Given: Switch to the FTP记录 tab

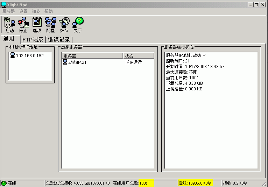Looking at the screenshot, I should coord(33,39).
